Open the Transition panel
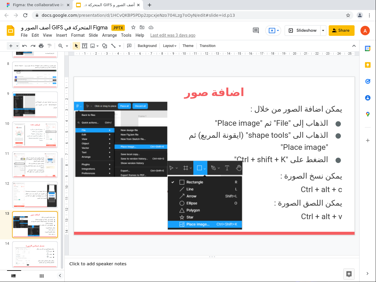The image size is (376, 282). 208,46
